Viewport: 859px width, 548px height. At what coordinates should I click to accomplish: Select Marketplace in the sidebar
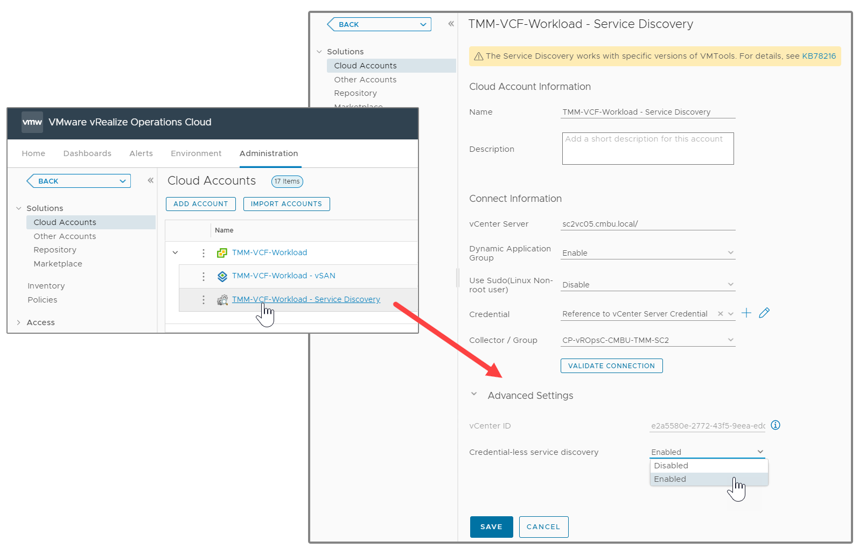pyautogui.click(x=58, y=264)
